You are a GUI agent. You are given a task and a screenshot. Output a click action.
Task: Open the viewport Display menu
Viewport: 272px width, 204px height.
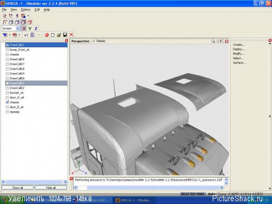point(101,41)
